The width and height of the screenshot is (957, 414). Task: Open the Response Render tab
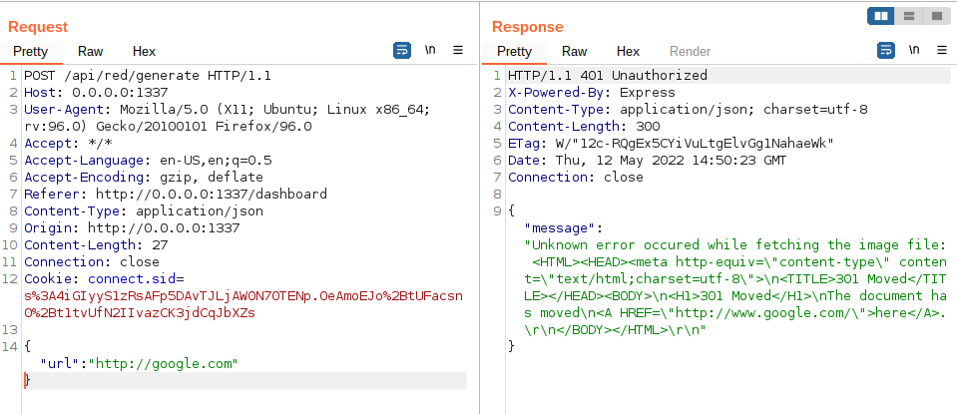click(x=691, y=52)
